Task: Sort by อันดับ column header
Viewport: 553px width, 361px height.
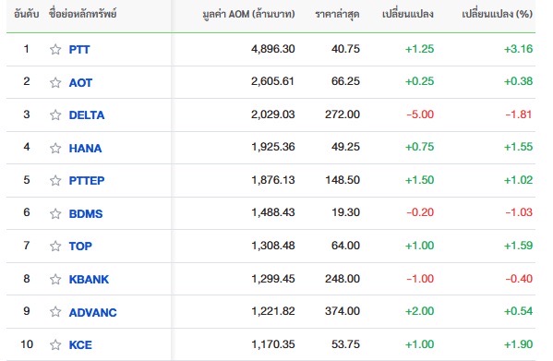Action: pos(27,14)
